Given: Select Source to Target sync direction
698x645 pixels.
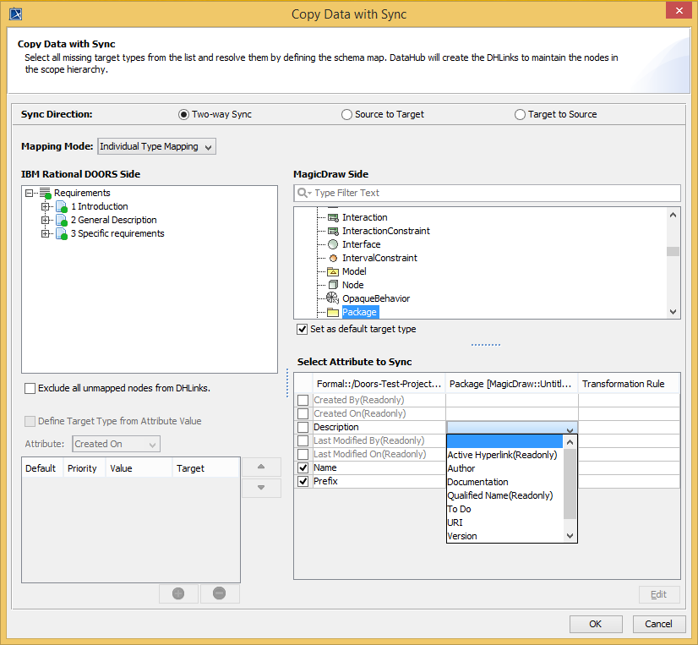Looking at the screenshot, I should click(347, 114).
